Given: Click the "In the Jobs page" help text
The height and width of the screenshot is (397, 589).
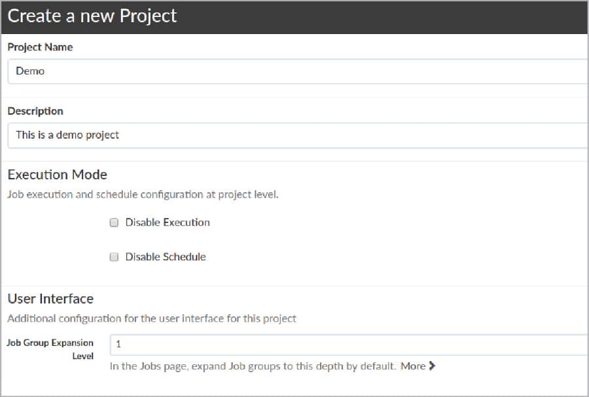Looking at the screenshot, I should point(253,366).
